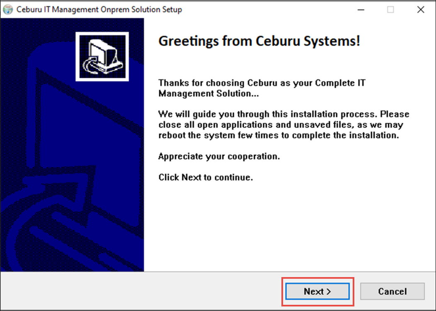Click the greyed-out maximize button
This screenshot has width=436, height=311.
tap(390, 10)
